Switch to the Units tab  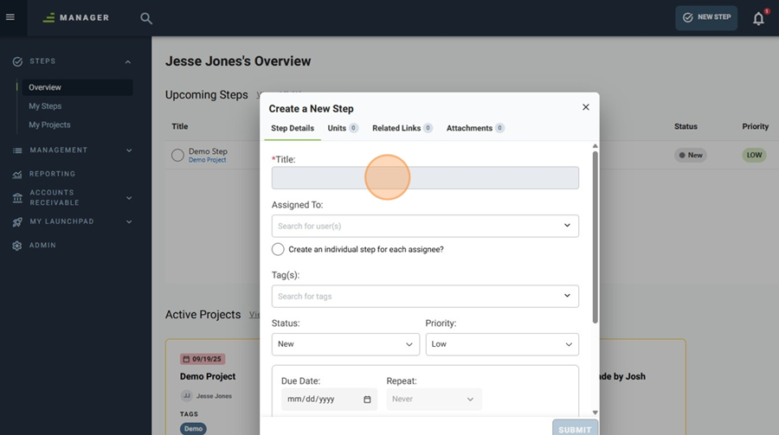[x=342, y=128]
